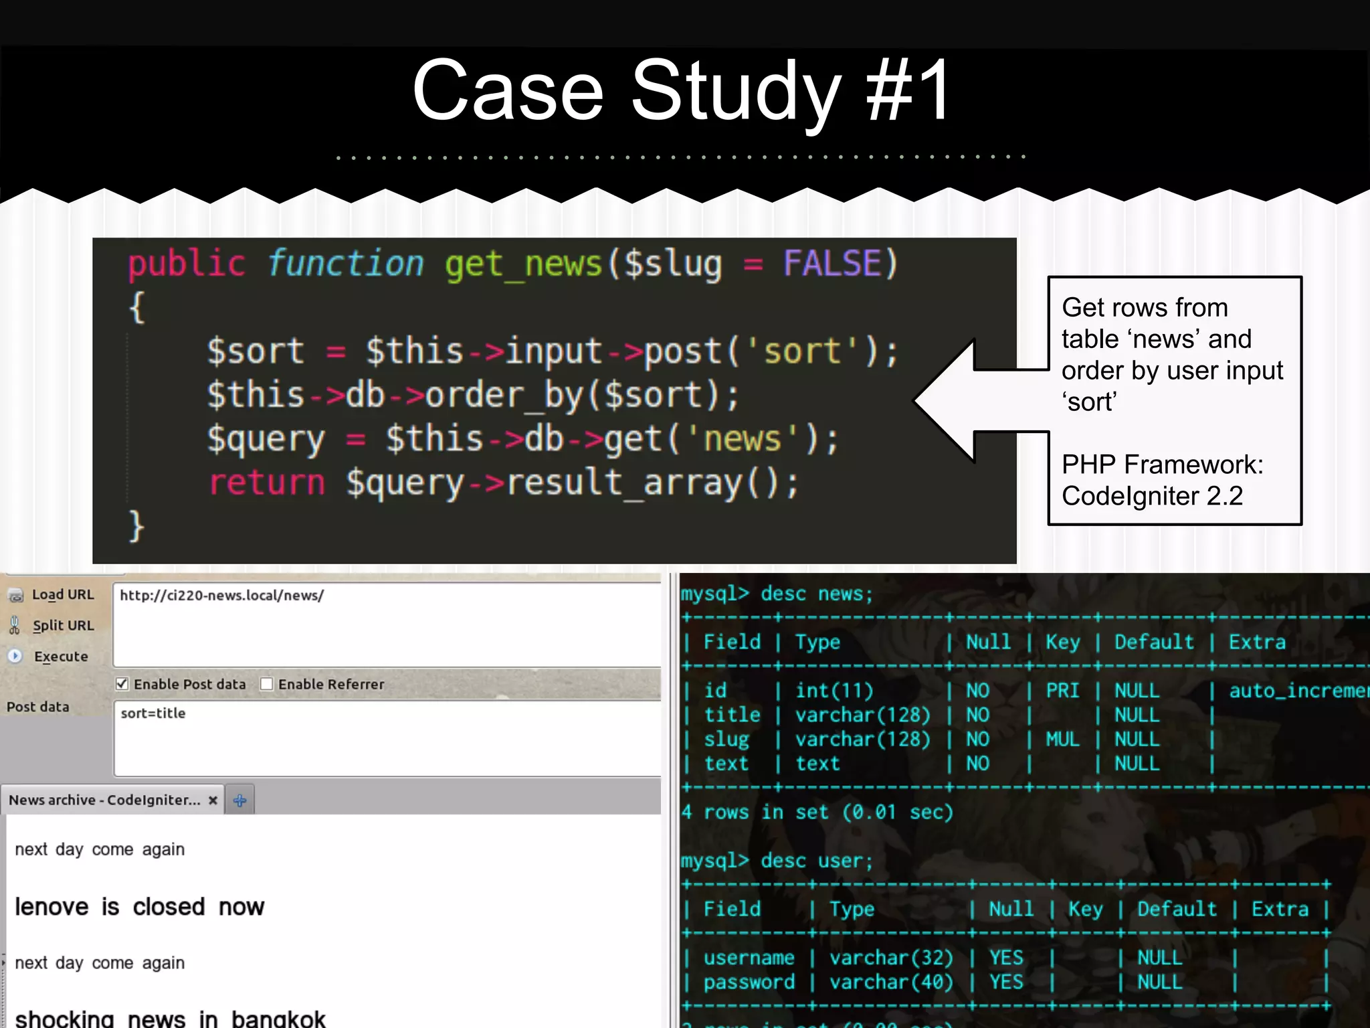Click the 'MUL' key value for slug
The height and width of the screenshot is (1028, 1370).
point(1062,740)
